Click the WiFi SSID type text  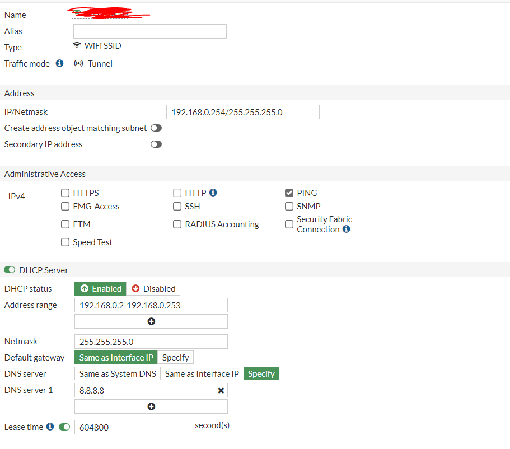(103, 45)
